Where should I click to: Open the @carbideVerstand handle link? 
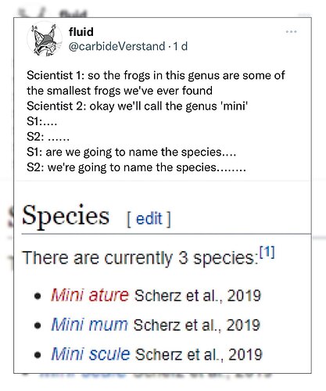click(x=116, y=46)
